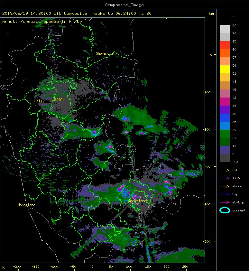Pick the red 60–65 dBZ color band
The height and width of the screenshot is (271, 249).
(225, 45)
